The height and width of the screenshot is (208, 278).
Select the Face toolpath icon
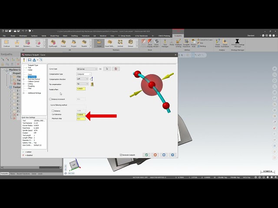point(38,43)
